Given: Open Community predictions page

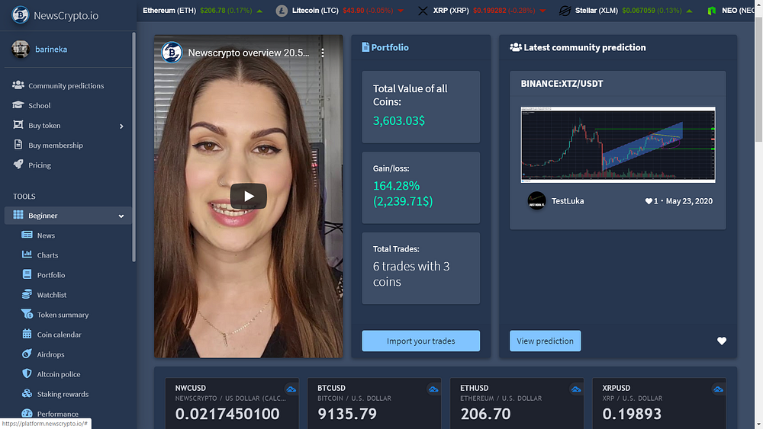Looking at the screenshot, I should tap(66, 85).
